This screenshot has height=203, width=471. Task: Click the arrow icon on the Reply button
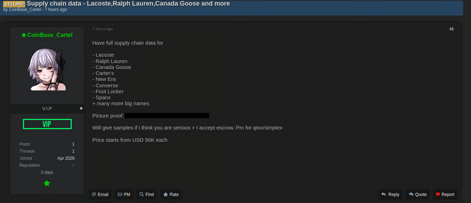pyautogui.click(x=383, y=195)
